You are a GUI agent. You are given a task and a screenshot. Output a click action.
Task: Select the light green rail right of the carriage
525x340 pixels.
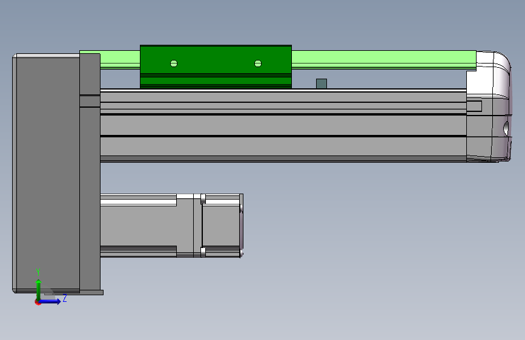click(x=384, y=59)
